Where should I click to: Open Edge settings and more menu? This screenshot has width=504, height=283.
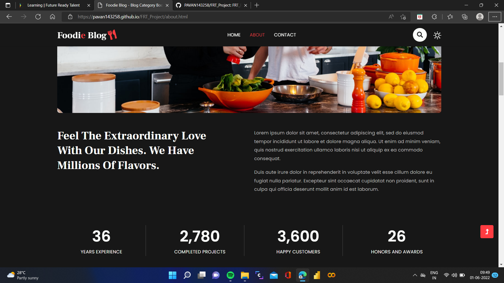[x=495, y=17]
